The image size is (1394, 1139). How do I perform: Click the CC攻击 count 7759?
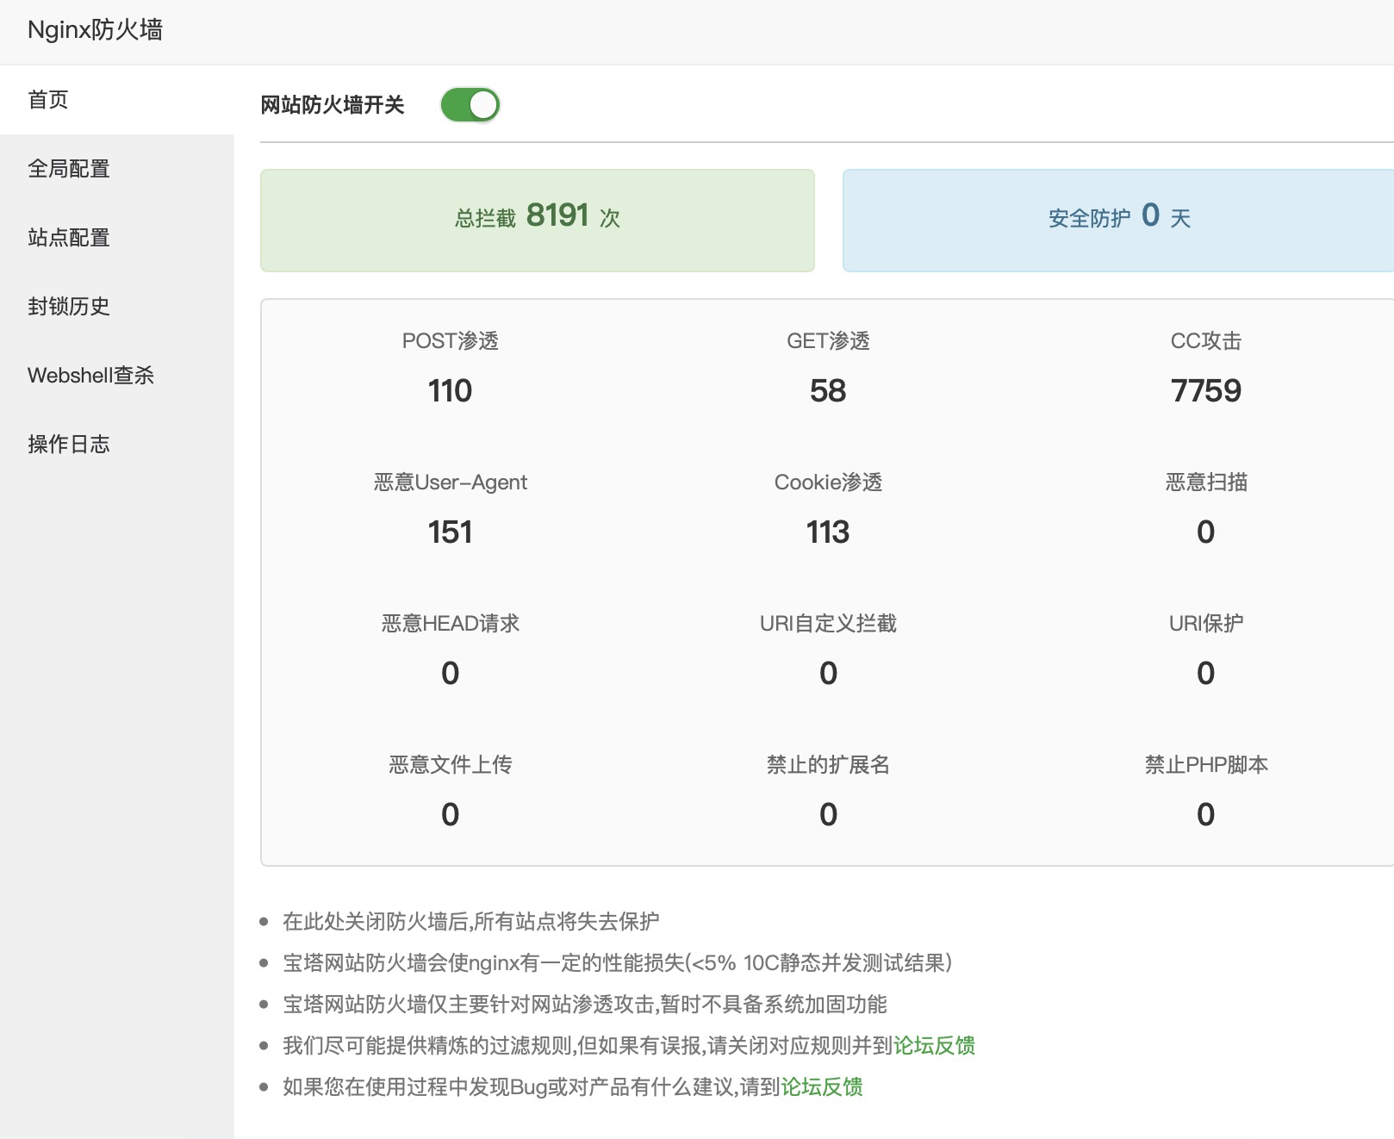pyautogui.click(x=1205, y=391)
